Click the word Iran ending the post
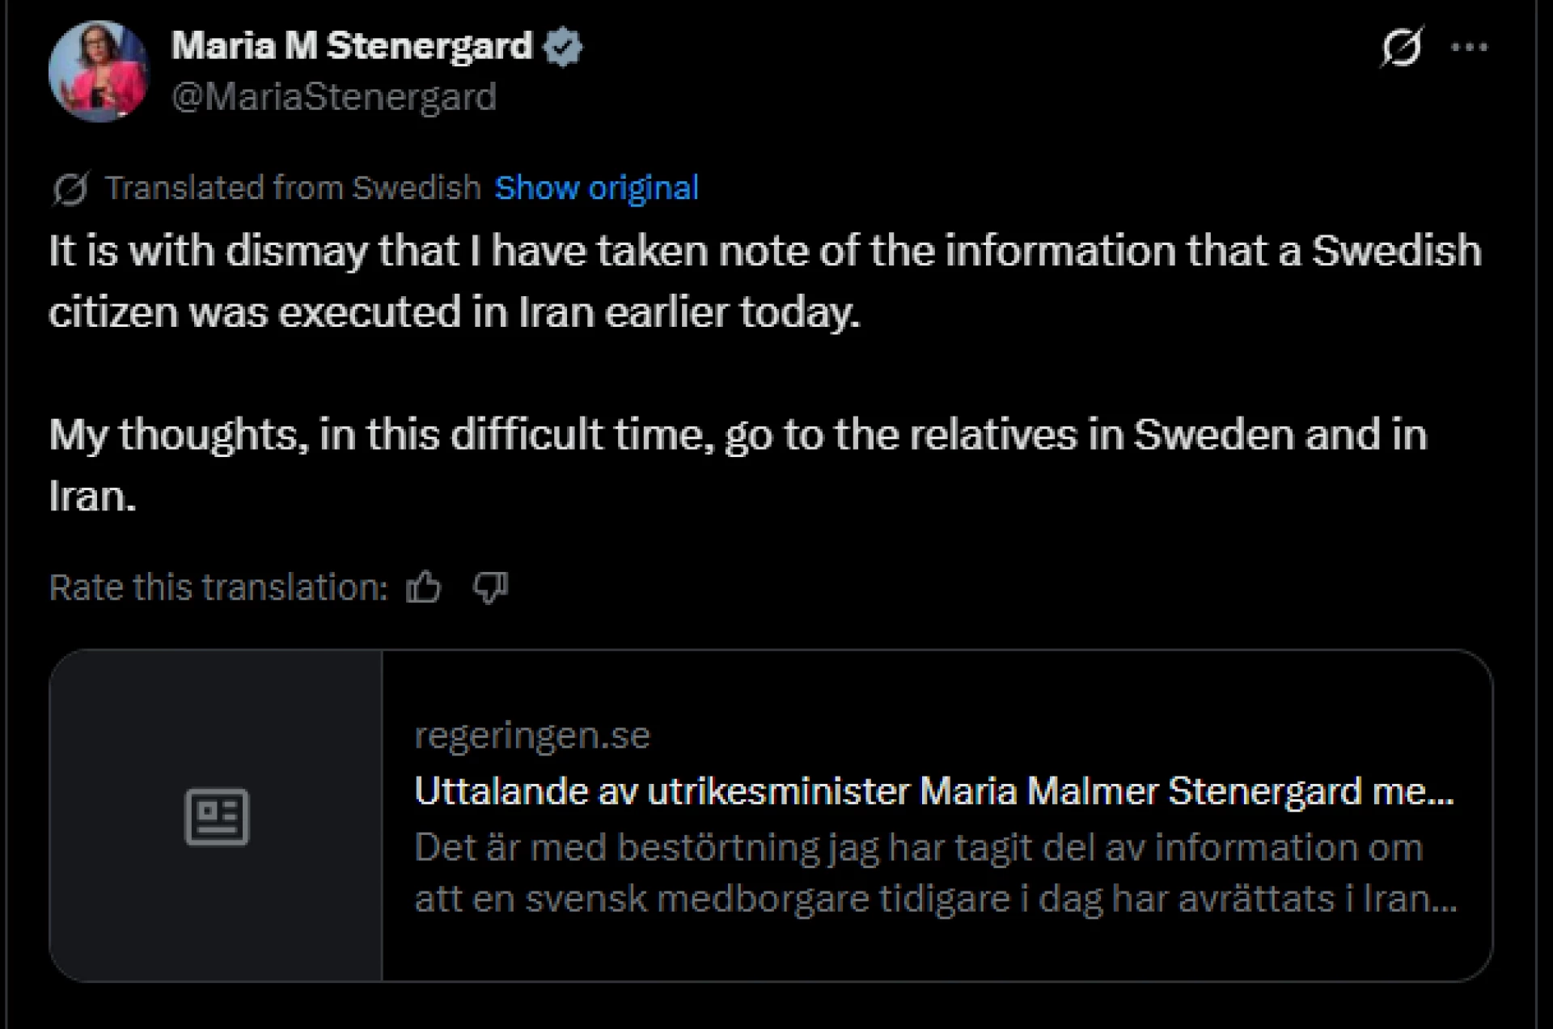This screenshot has width=1553, height=1029. [91, 496]
